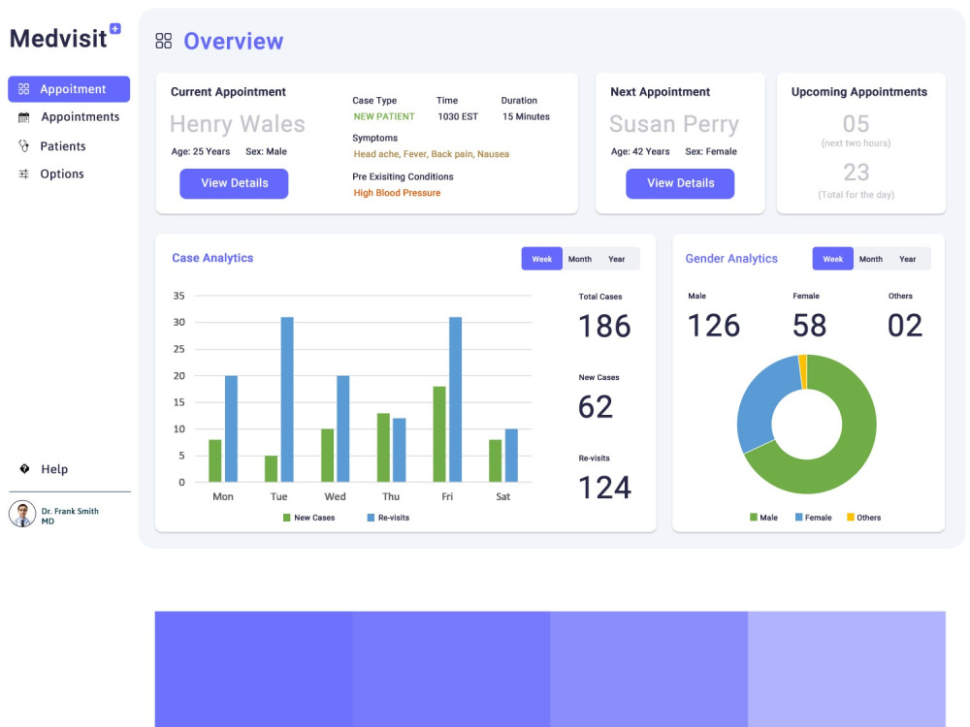Click the Henry Wales patient name
Viewport: 970px width, 727px height.
[238, 124]
